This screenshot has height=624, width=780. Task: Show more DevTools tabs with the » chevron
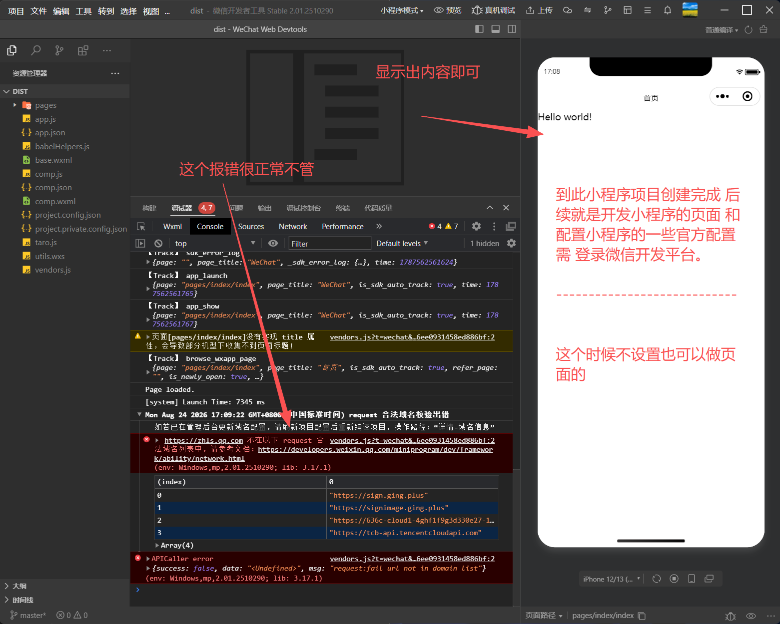pos(379,227)
